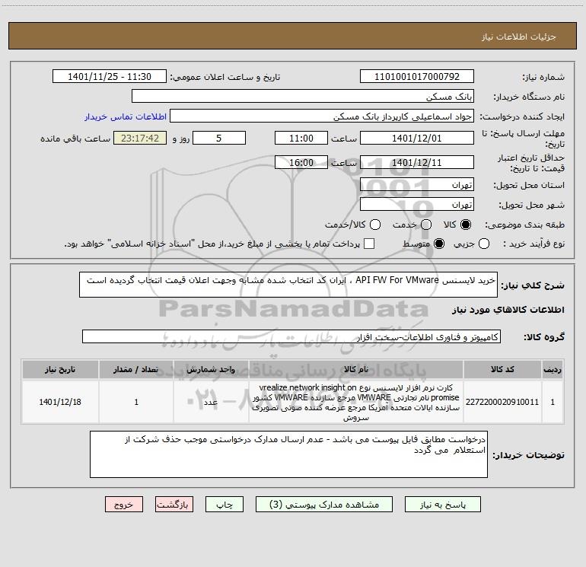
Task: Click the توضیحات خریدار text area
Action: pyautogui.click(x=288, y=454)
